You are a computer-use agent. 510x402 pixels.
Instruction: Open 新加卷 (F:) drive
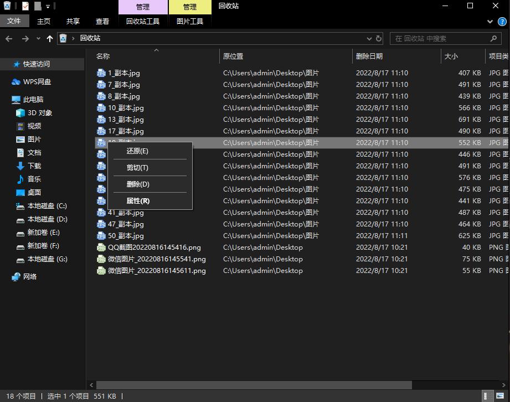coord(43,246)
